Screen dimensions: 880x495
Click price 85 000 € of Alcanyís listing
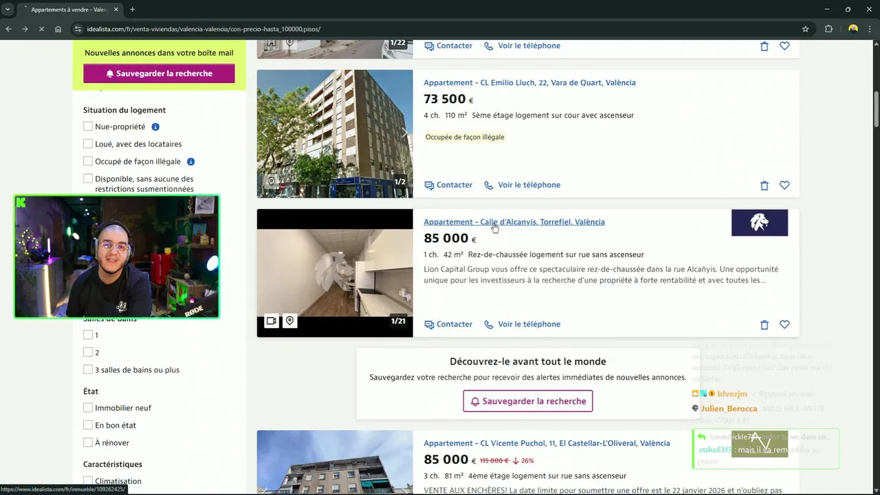450,239
